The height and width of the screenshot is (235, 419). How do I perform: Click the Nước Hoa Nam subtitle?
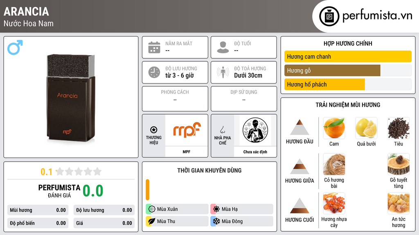(29, 23)
